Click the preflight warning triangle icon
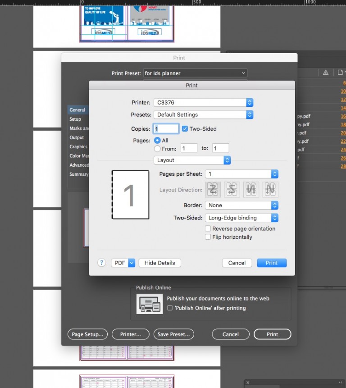This screenshot has width=346, height=388. (x=325, y=72)
